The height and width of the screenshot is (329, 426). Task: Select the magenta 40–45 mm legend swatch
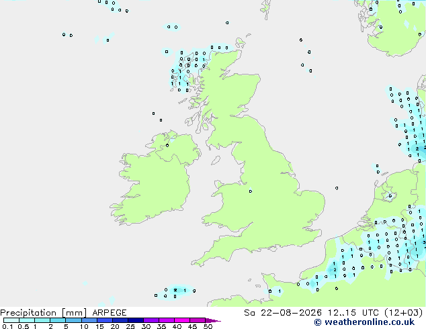click(182, 320)
